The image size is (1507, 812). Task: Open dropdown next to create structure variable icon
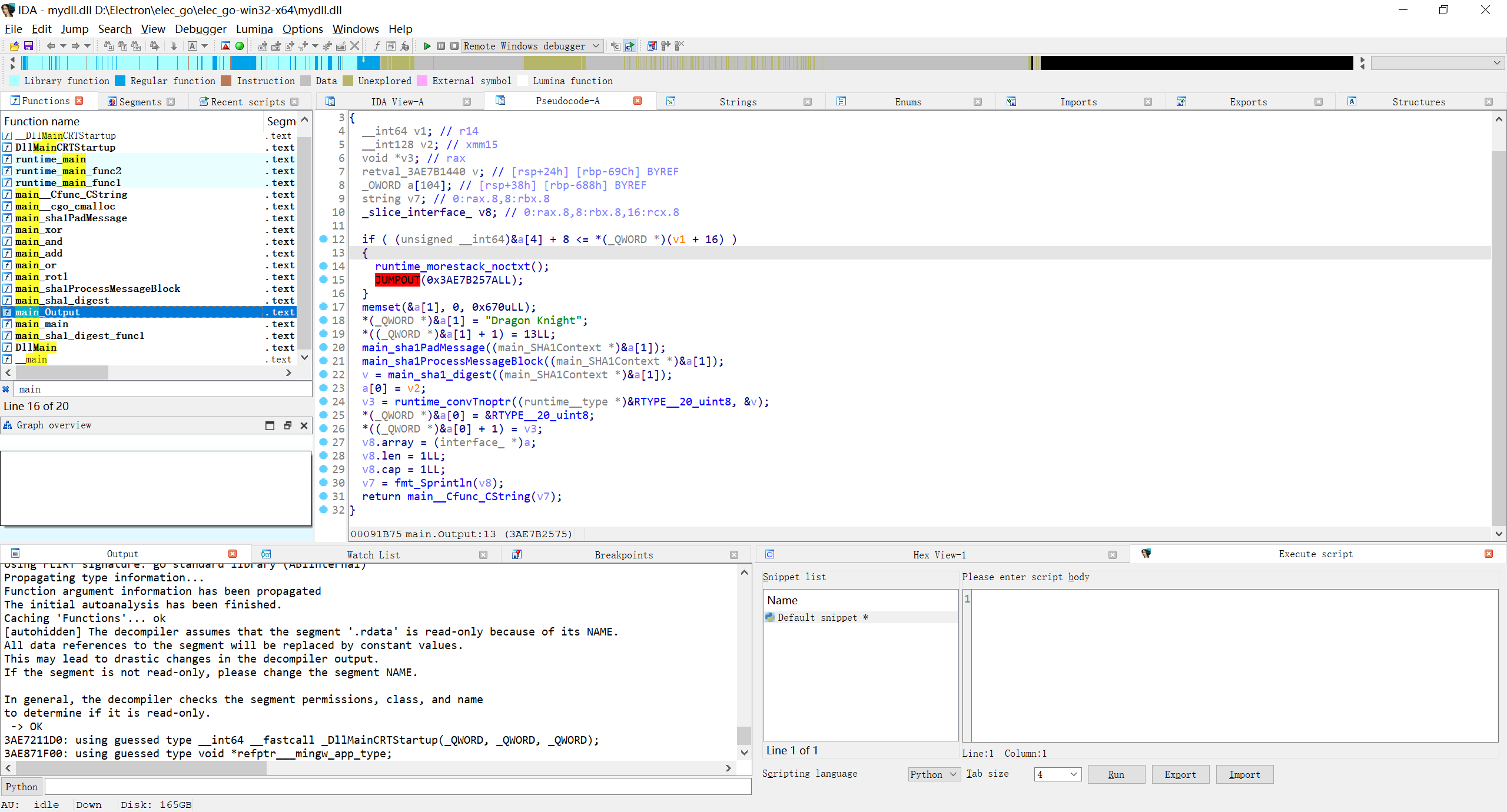point(315,46)
